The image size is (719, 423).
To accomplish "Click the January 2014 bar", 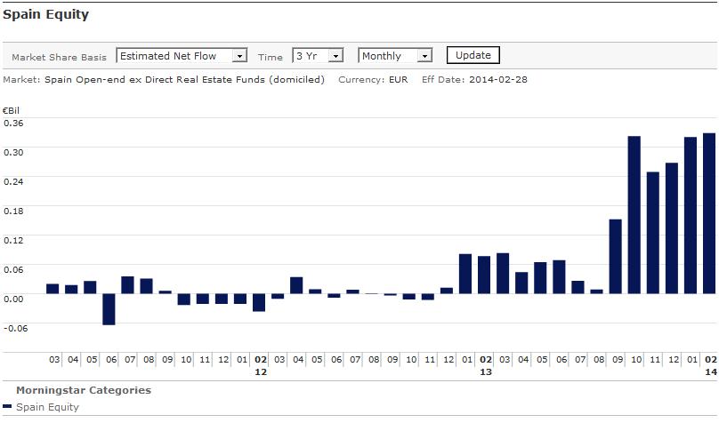I will pyautogui.click(x=691, y=215).
